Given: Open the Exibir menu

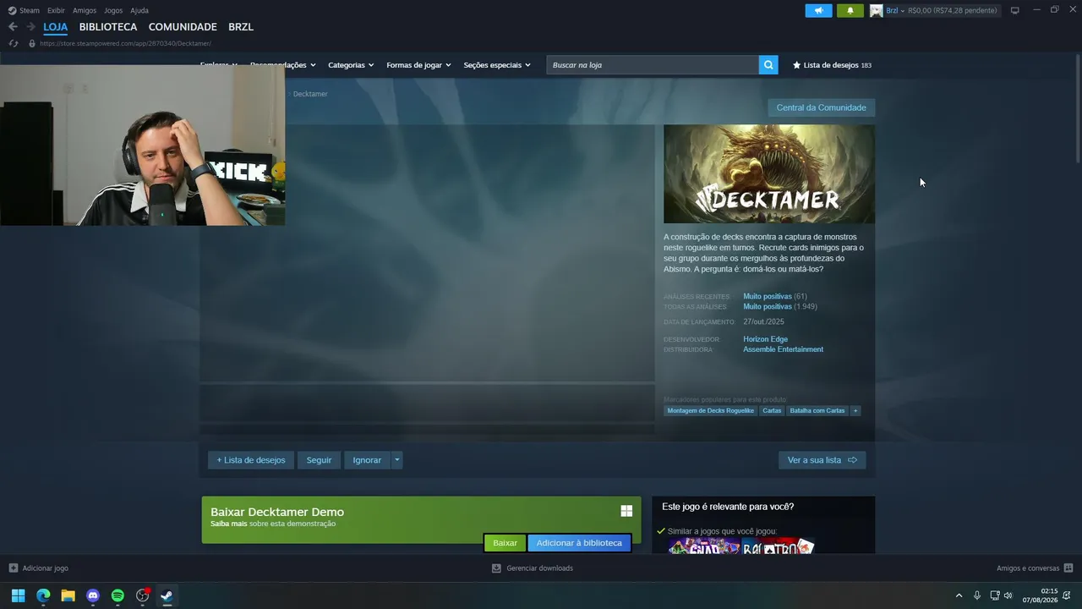Looking at the screenshot, I should 56,10.
